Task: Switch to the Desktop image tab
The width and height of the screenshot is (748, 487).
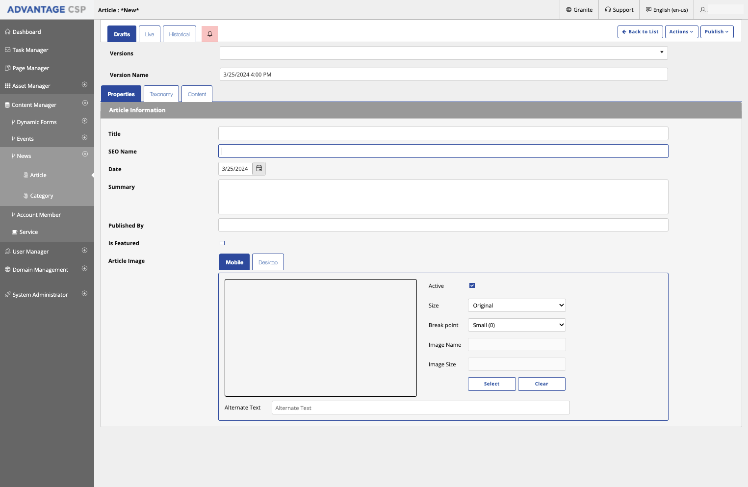Action: click(x=268, y=262)
